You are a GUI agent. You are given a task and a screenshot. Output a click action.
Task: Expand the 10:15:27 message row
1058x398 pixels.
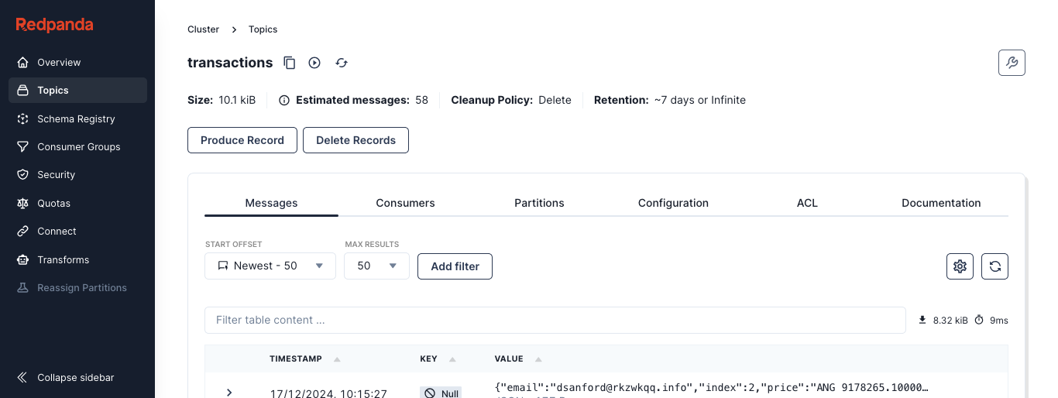(x=229, y=393)
